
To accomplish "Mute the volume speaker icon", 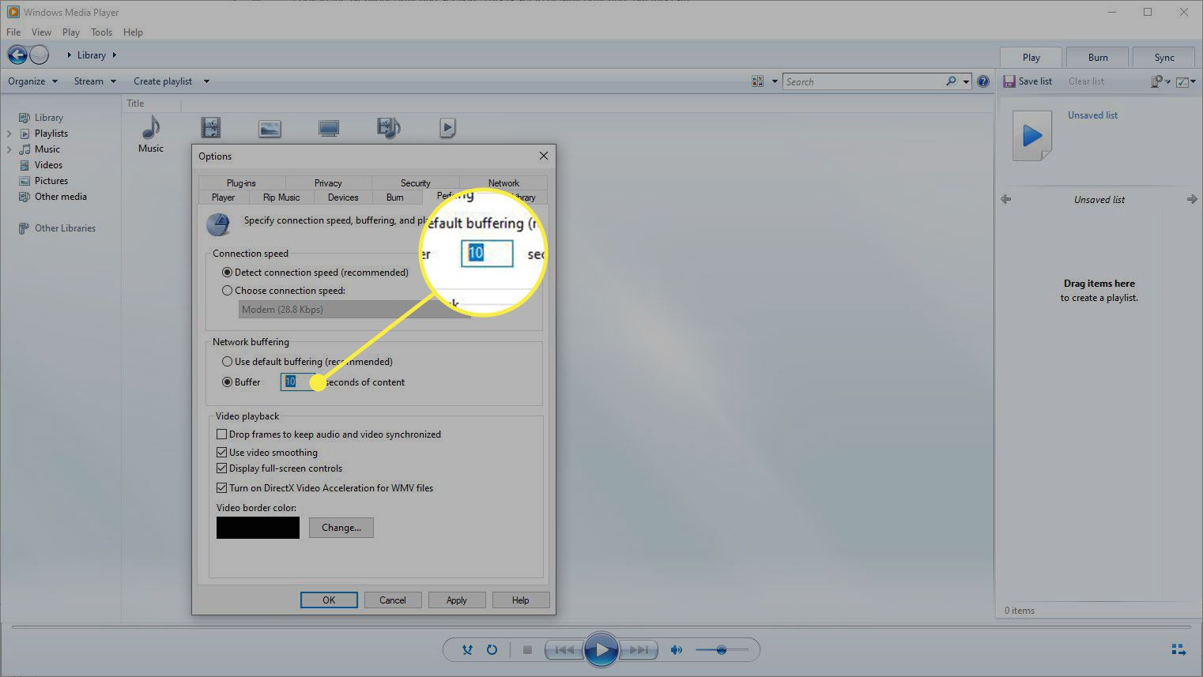I will pos(676,650).
